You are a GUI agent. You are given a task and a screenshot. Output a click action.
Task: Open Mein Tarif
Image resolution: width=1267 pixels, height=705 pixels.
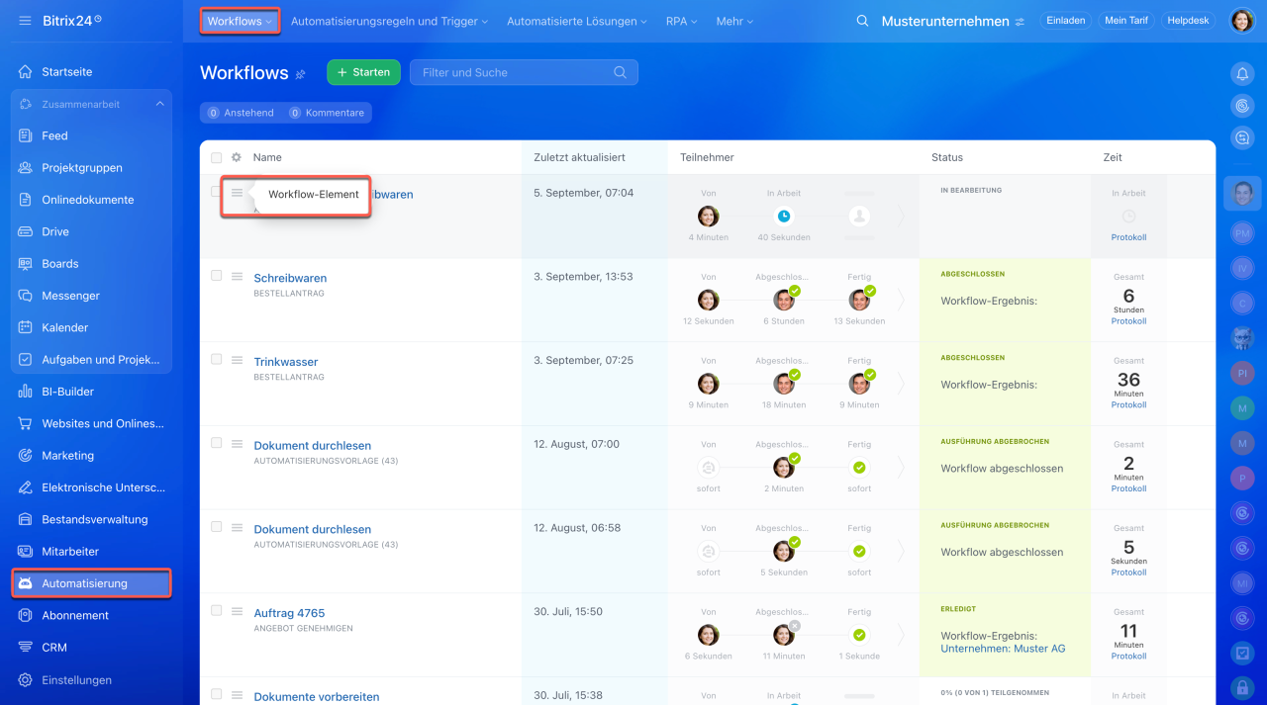click(1125, 21)
